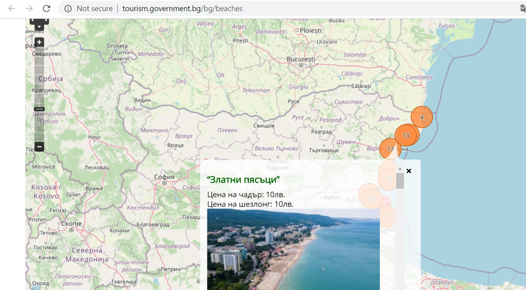The width and height of the screenshot is (526, 290).
Task: Click the București label on the map
Action: click(x=301, y=59)
